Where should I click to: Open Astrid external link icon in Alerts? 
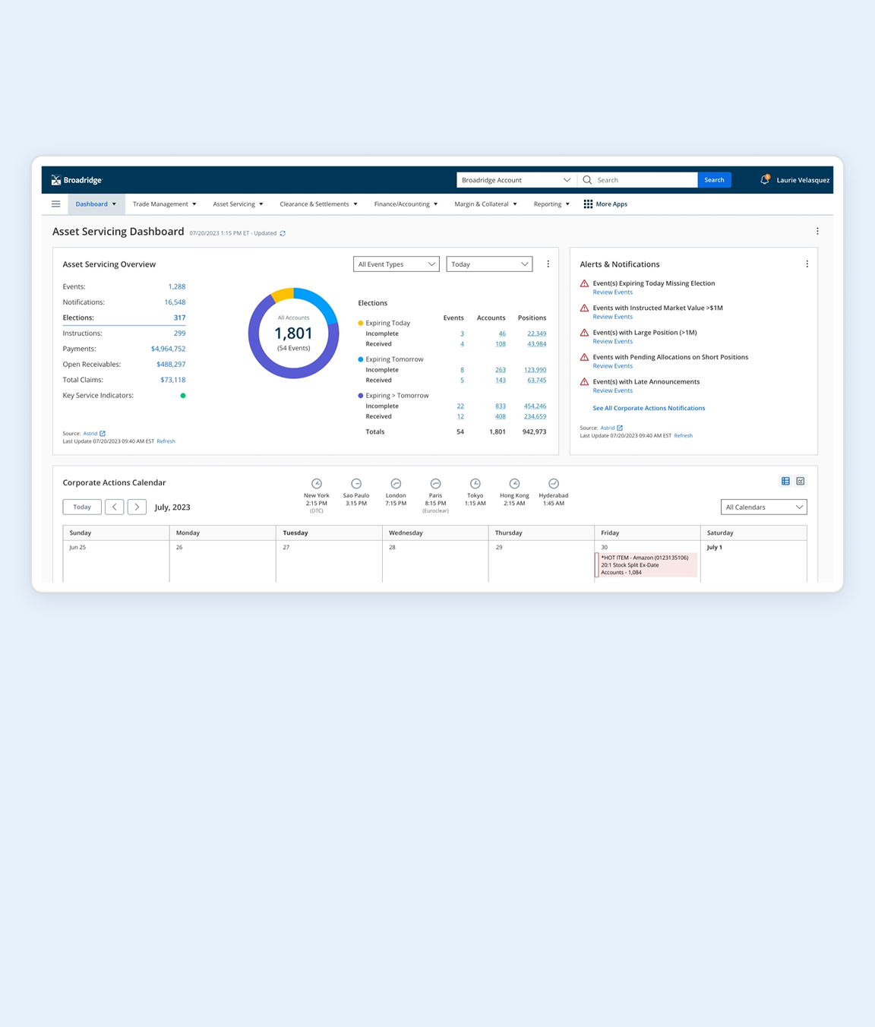click(x=620, y=428)
